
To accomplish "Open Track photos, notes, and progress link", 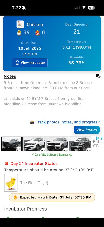I will 68,122.
